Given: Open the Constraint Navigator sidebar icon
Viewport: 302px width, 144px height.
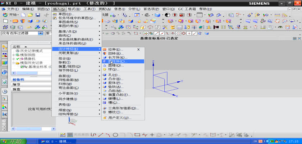Looking at the screenshot, I should pyautogui.click(x=5, y=55).
